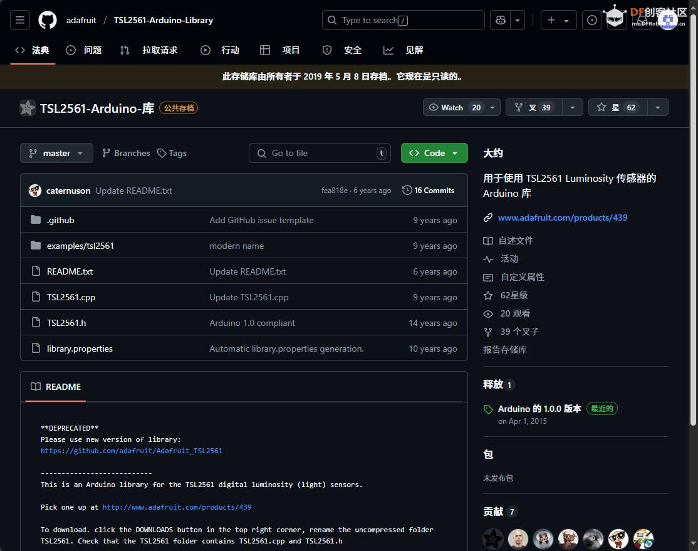
Task: Open the hamburger navigation menu
Action: pos(20,20)
